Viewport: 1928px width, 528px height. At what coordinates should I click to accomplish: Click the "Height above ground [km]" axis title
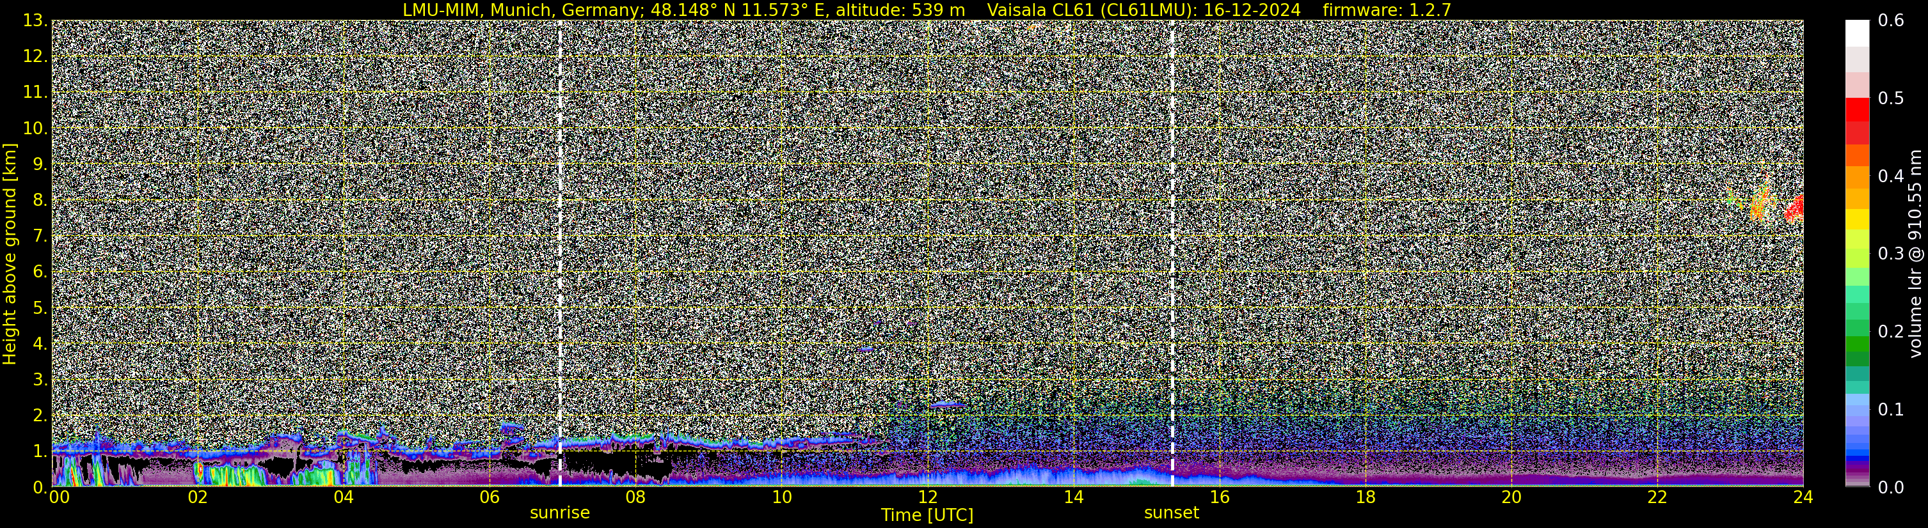pyautogui.click(x=10, y=254)
